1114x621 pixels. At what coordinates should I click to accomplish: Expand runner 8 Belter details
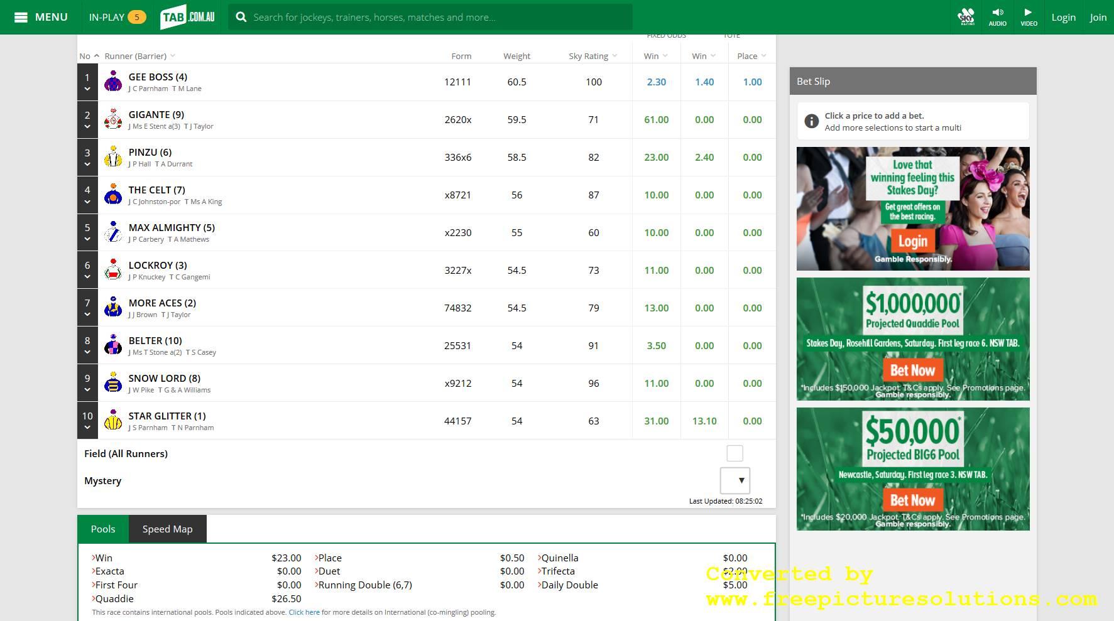click(87, 352)
